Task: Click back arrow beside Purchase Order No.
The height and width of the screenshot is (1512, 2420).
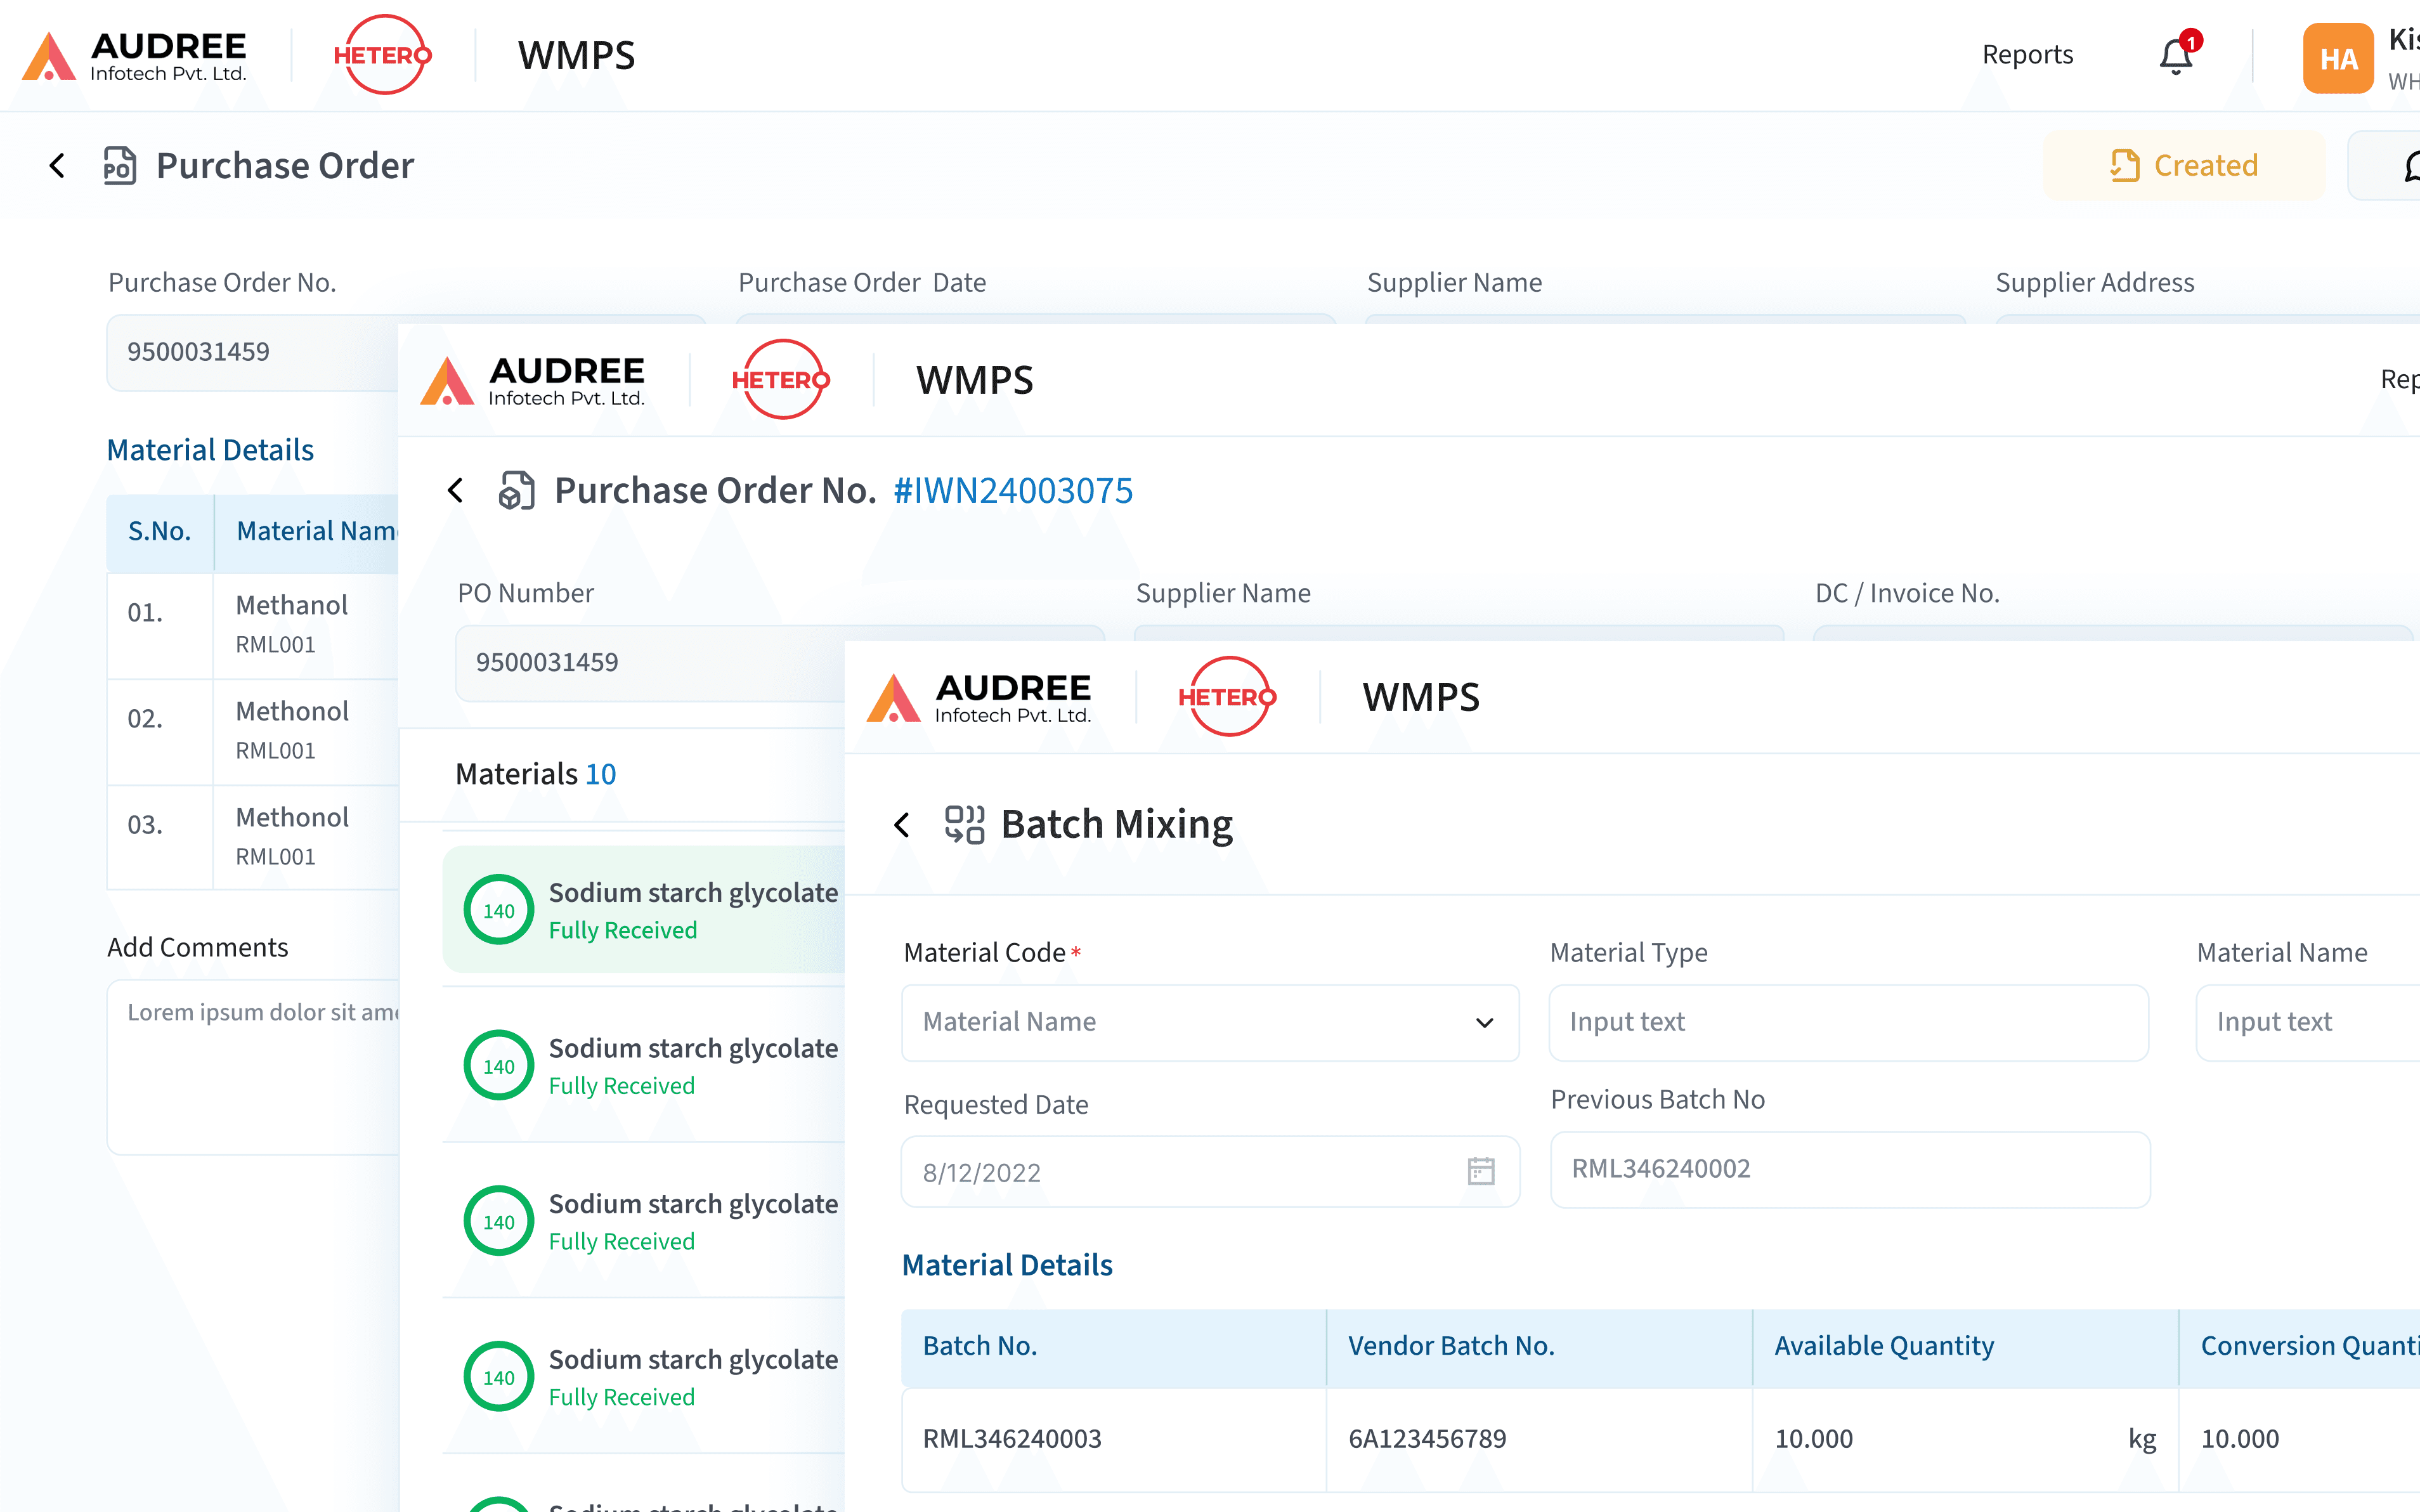Action: pos(456,490)
